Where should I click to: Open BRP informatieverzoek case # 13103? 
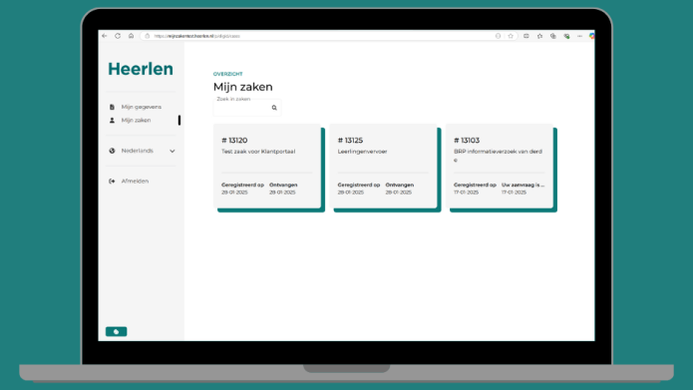tap(500, 166)
